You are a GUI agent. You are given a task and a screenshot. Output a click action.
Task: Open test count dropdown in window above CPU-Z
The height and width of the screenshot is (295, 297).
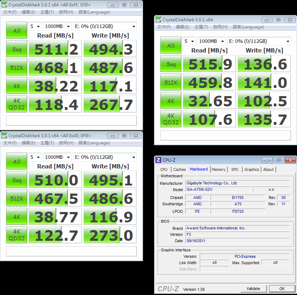pyautogui.click(x=189, y=41)
